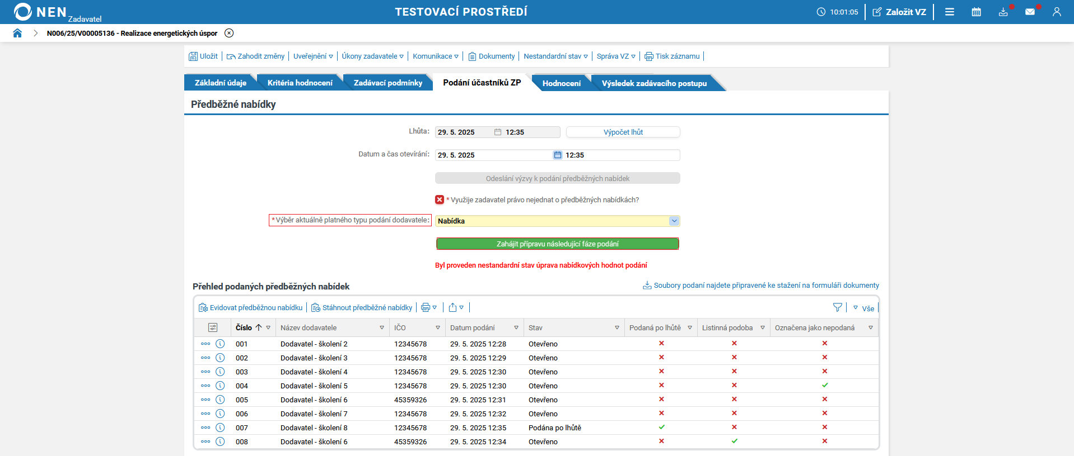Switch to the 'Hodnocení' tab
The image size is (1074, 456).
pos(561,83)
